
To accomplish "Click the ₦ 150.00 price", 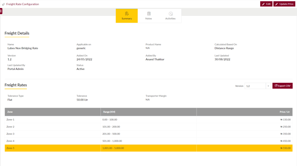I will 285,120.
